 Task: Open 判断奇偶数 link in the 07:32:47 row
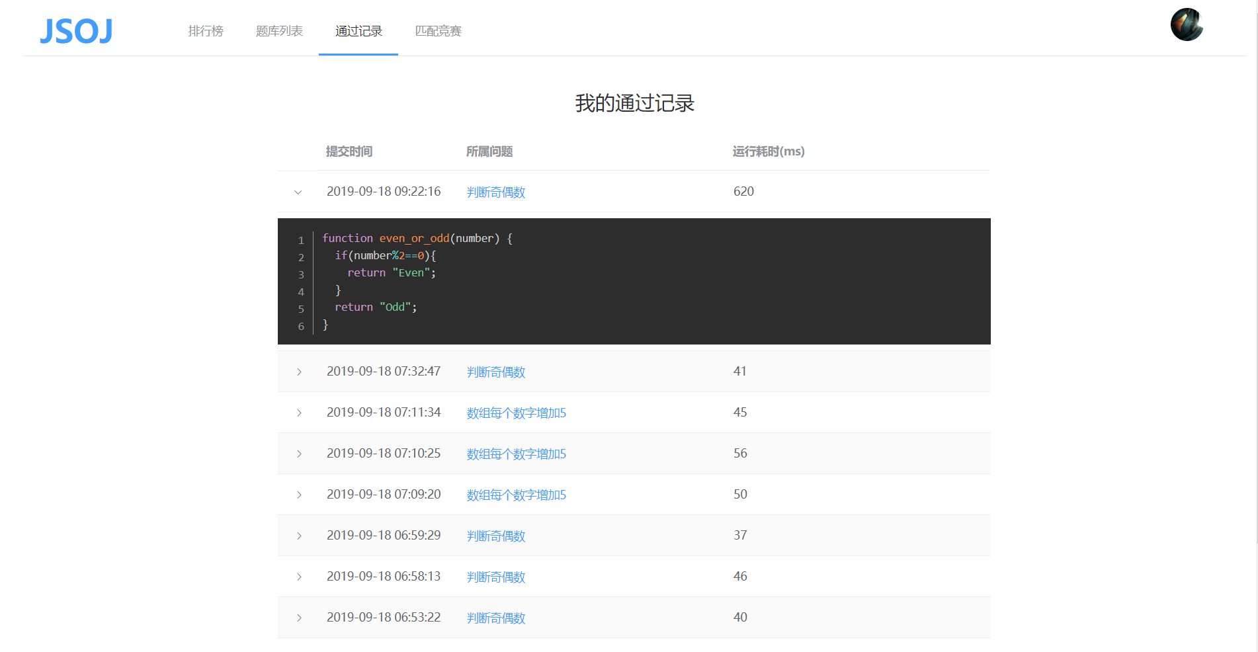pyautogui.click(x=496, y=372)
